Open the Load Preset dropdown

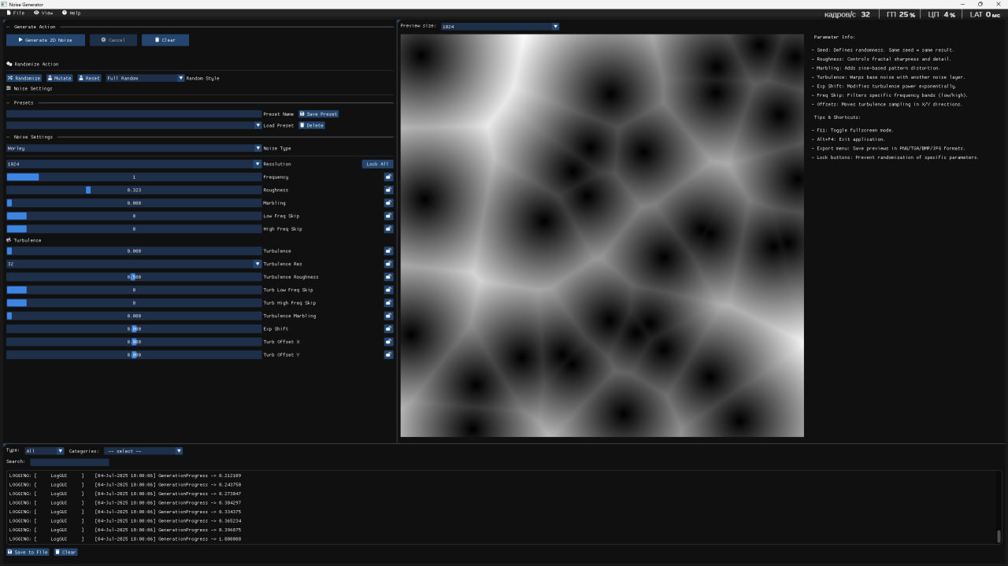pos(134,125)
